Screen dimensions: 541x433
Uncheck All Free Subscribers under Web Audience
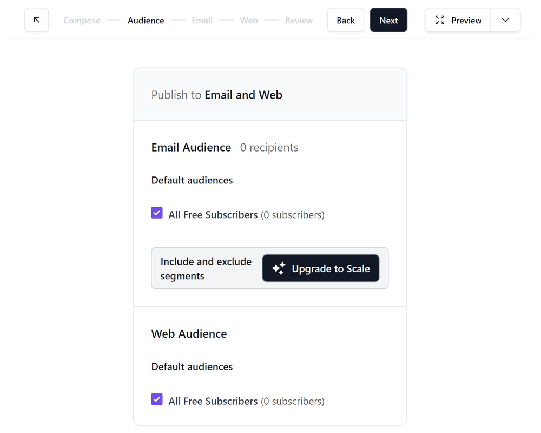pyautogui.click(x=156, y=399)
